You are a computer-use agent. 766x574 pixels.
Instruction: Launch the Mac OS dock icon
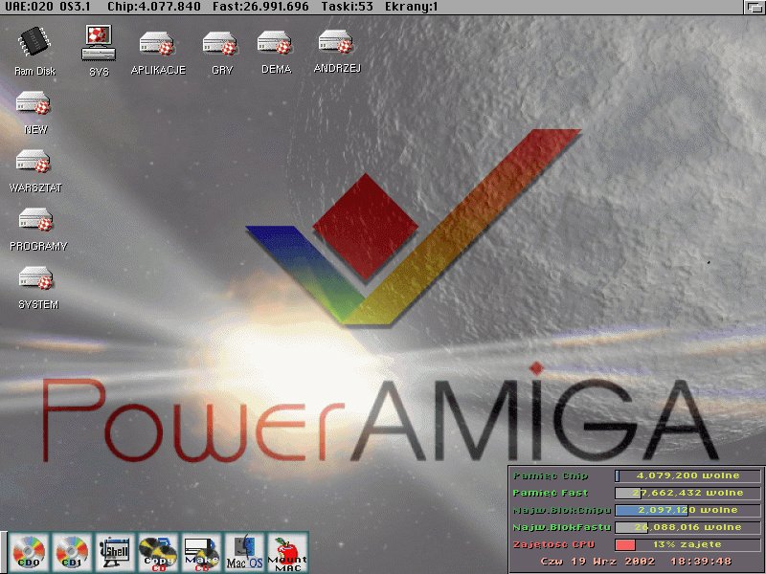pos(244,552)
